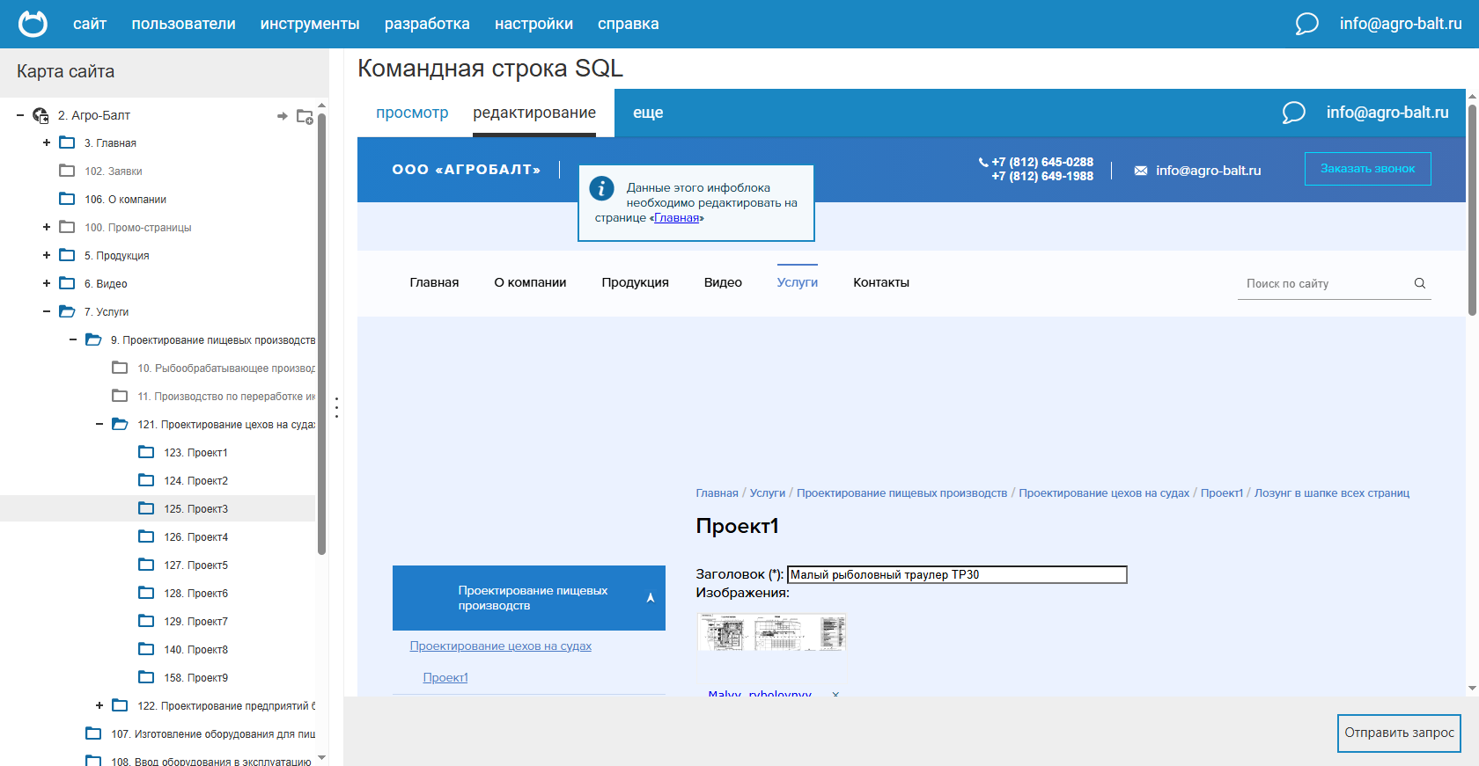Collapse the 7. Услуги tree node
This screenshot has width=1479, height=766.
click(x=47, y=311)
